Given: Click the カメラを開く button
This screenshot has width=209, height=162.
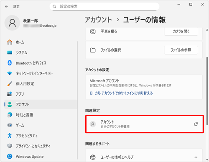Looking at the screenshot, I should [x=181, y=31].
